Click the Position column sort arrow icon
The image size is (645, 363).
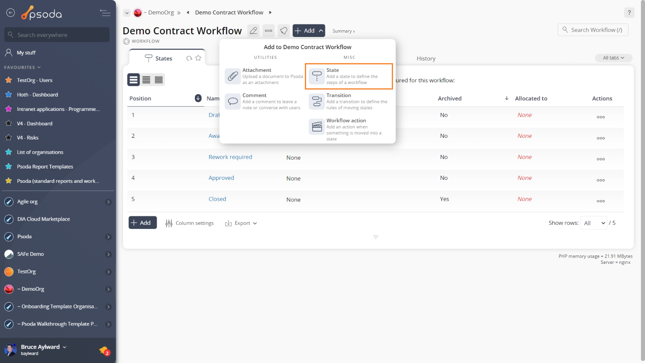[x=198, y=98]
